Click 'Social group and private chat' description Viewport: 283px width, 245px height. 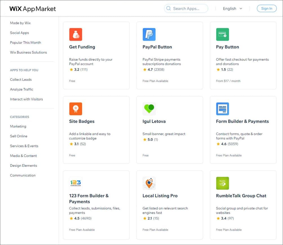[242, 211]
